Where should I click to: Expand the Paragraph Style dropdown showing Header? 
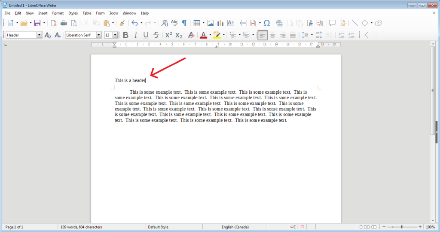(x=39, y=35)
